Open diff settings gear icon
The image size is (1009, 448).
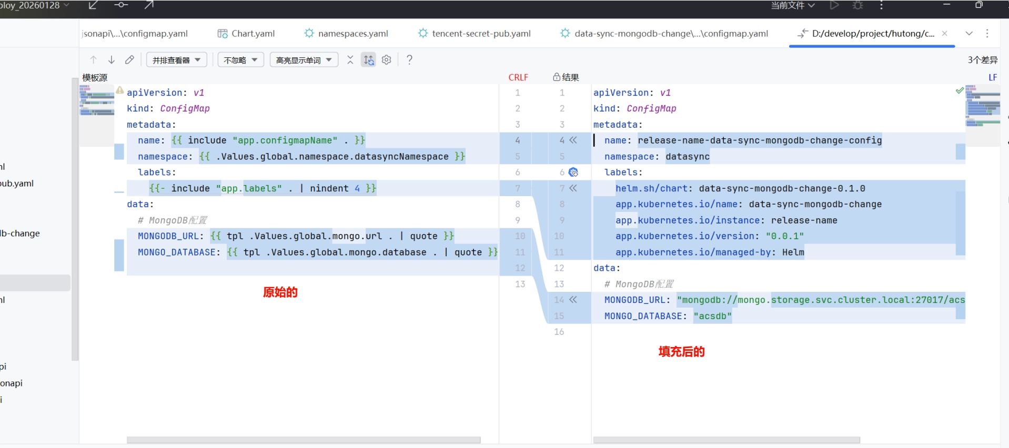coord(387,60)
